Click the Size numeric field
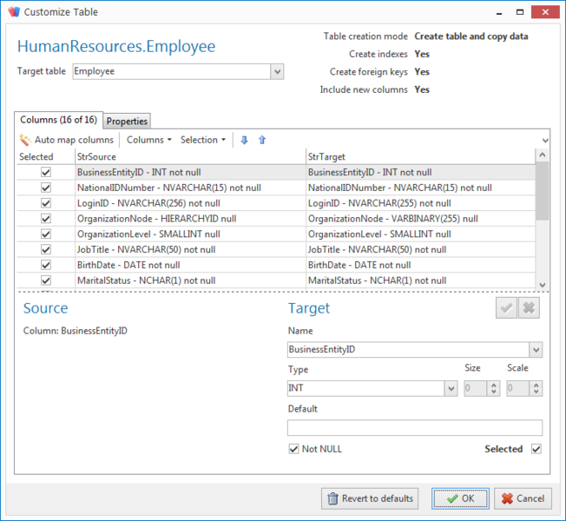Viewport: 566px width, 521px height. (476, 388)
